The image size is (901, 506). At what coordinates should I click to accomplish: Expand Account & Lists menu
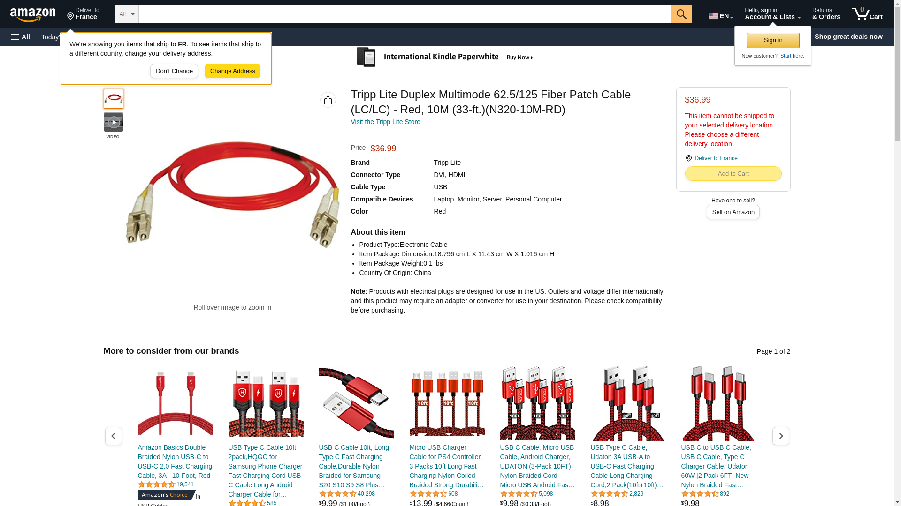772,14
